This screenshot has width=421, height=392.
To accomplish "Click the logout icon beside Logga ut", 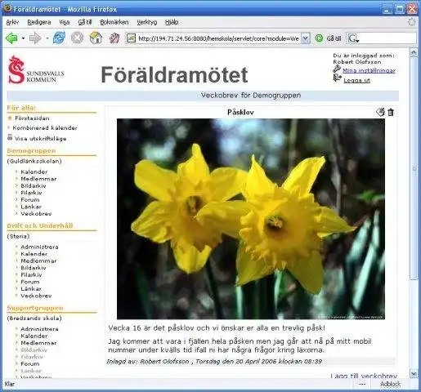I will pyautogui.click(x=337, y=78).
